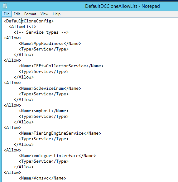Click the Service types comment line
Viewport: 178px width, 182px height.
41,32
